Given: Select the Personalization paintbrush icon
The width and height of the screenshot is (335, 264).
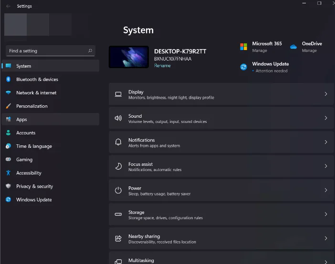Looking at the screenshot, I should [8, 106].
